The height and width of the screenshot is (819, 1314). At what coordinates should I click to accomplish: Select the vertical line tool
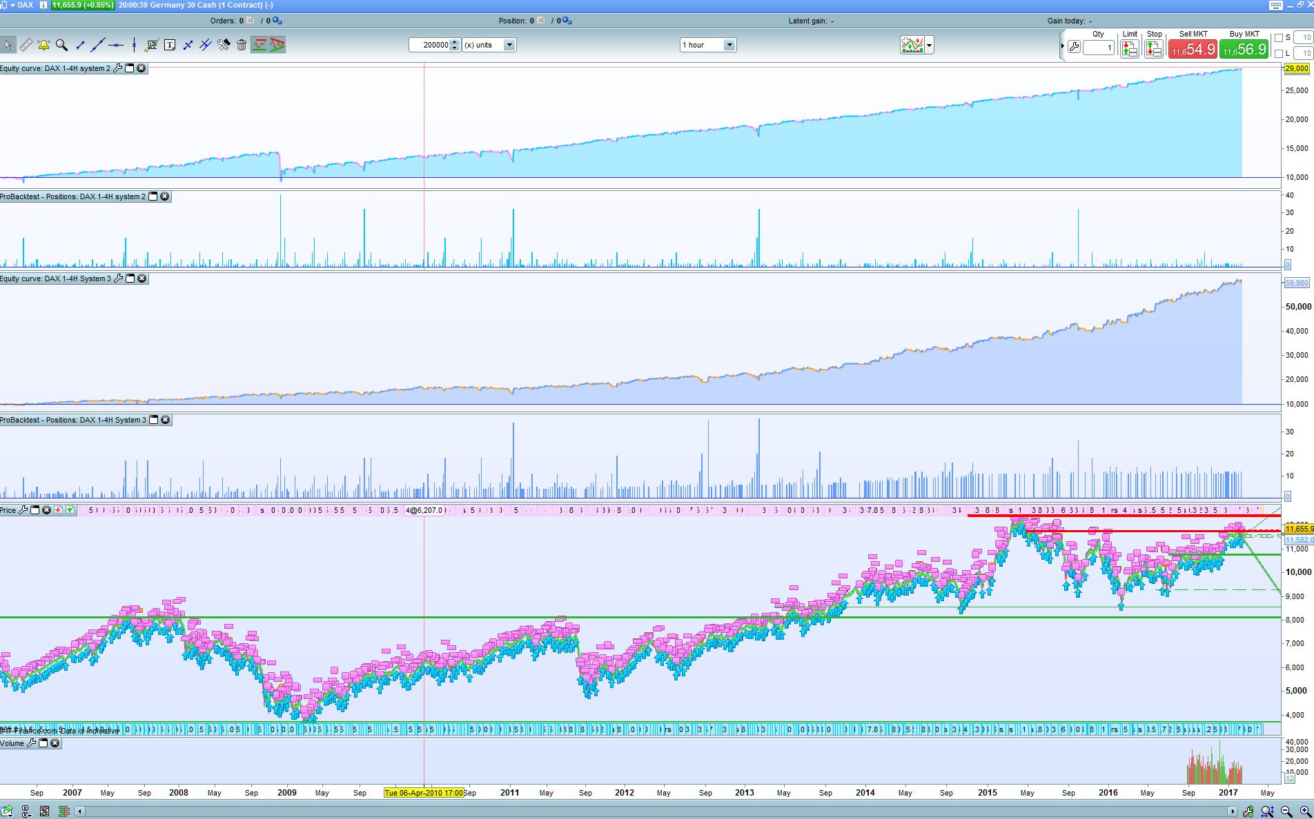[x=134, y=45]
